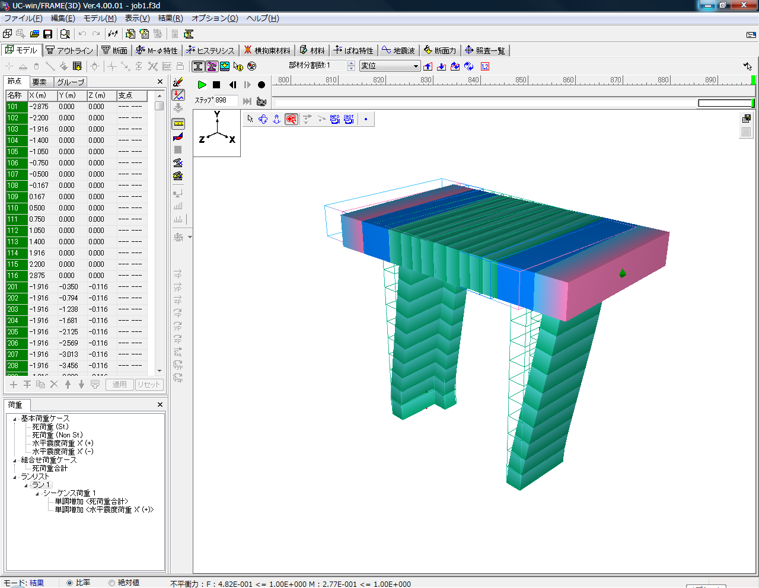Open the 結果(R) menu

coord(170,18)
